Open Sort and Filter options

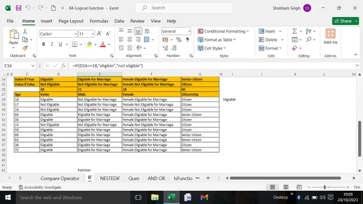click(x=309, y=32)
